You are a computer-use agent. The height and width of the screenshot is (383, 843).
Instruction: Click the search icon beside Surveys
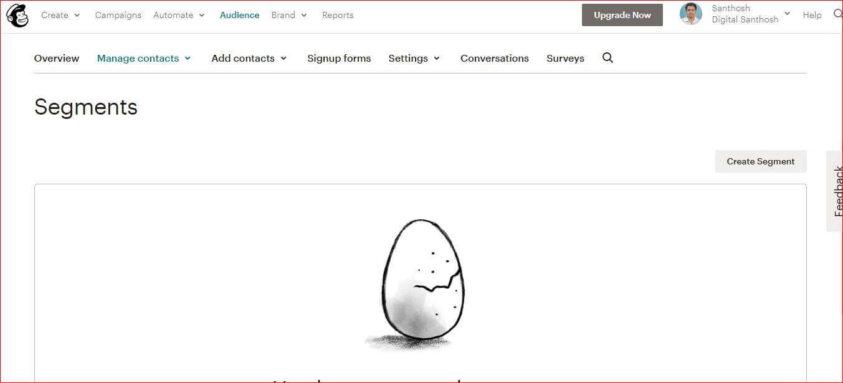pyautogui.click(x=608, y=58)
